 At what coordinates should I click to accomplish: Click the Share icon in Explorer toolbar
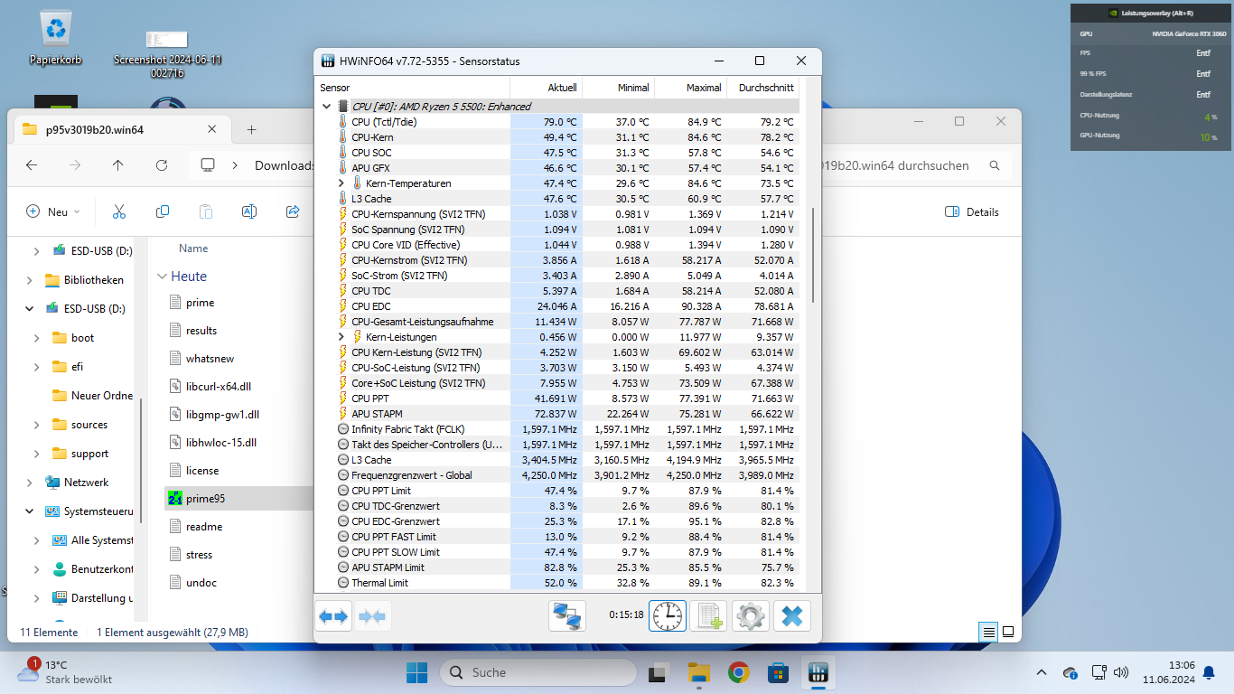[x=293, y=211]
